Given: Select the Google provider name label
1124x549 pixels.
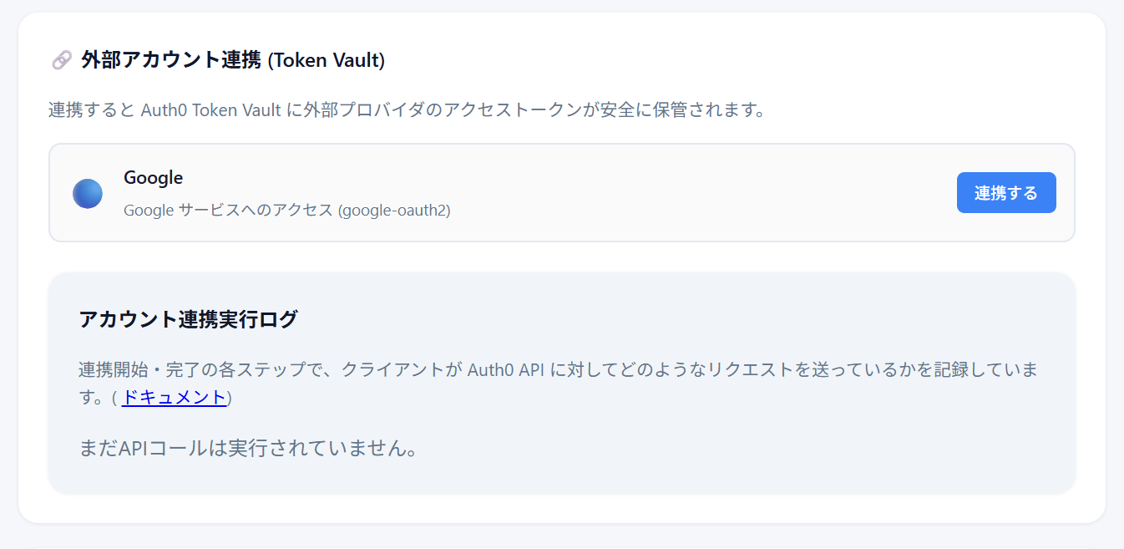Looking at the screenshot, I should click(153, 177).
